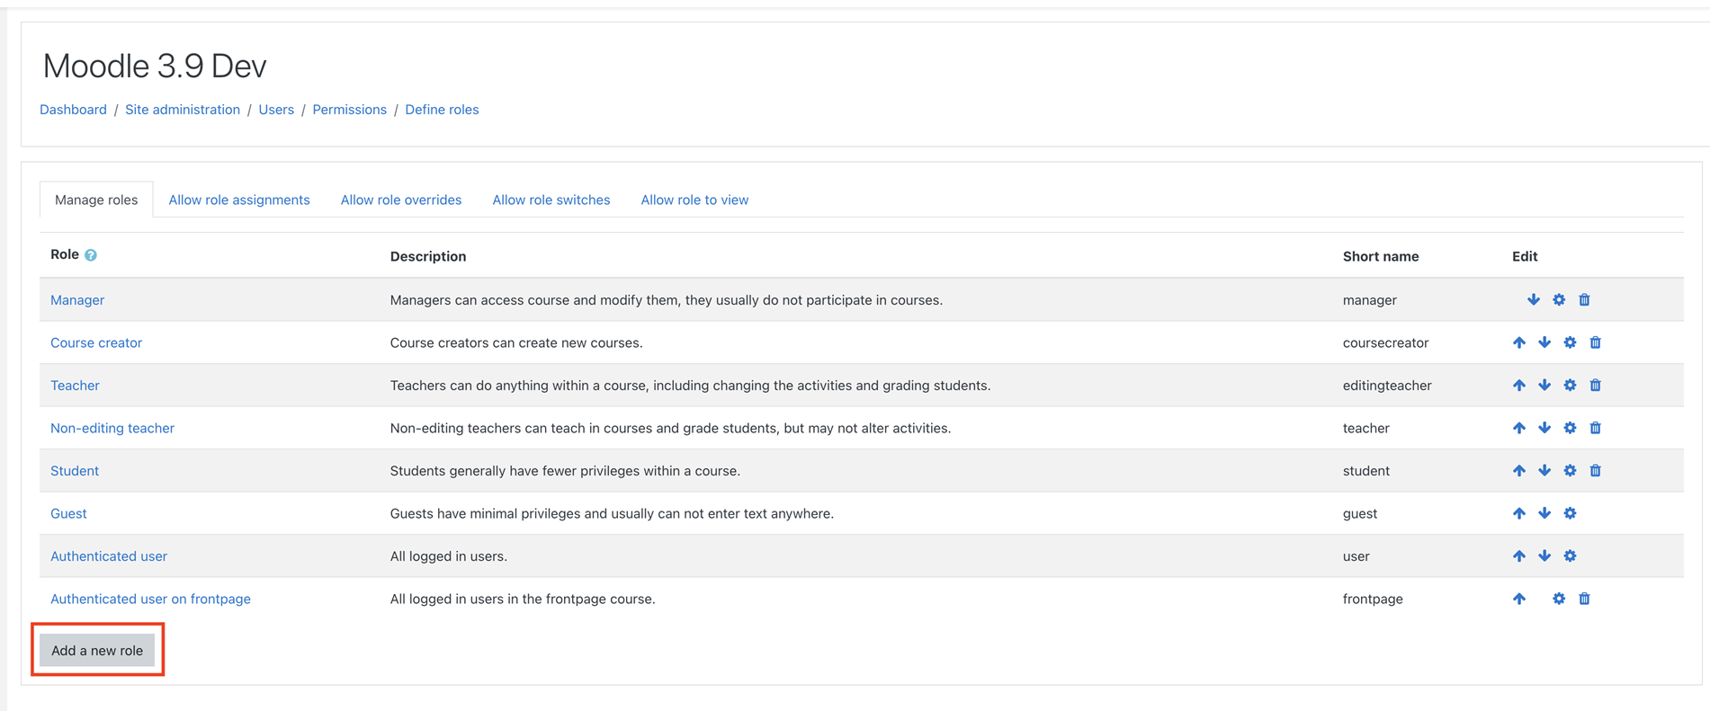Open the Permissions breadcrumb link
Screen dimensions: 1710x711
[x=349, y=110]
